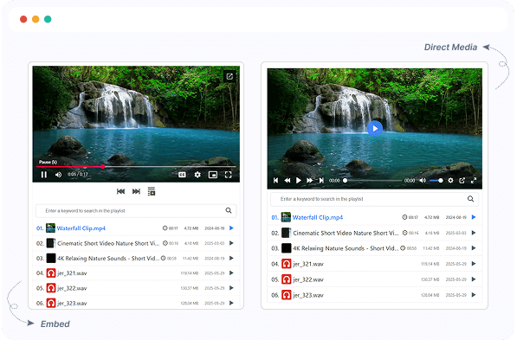Rewind the Direct Media video

(x=288, y=180)
